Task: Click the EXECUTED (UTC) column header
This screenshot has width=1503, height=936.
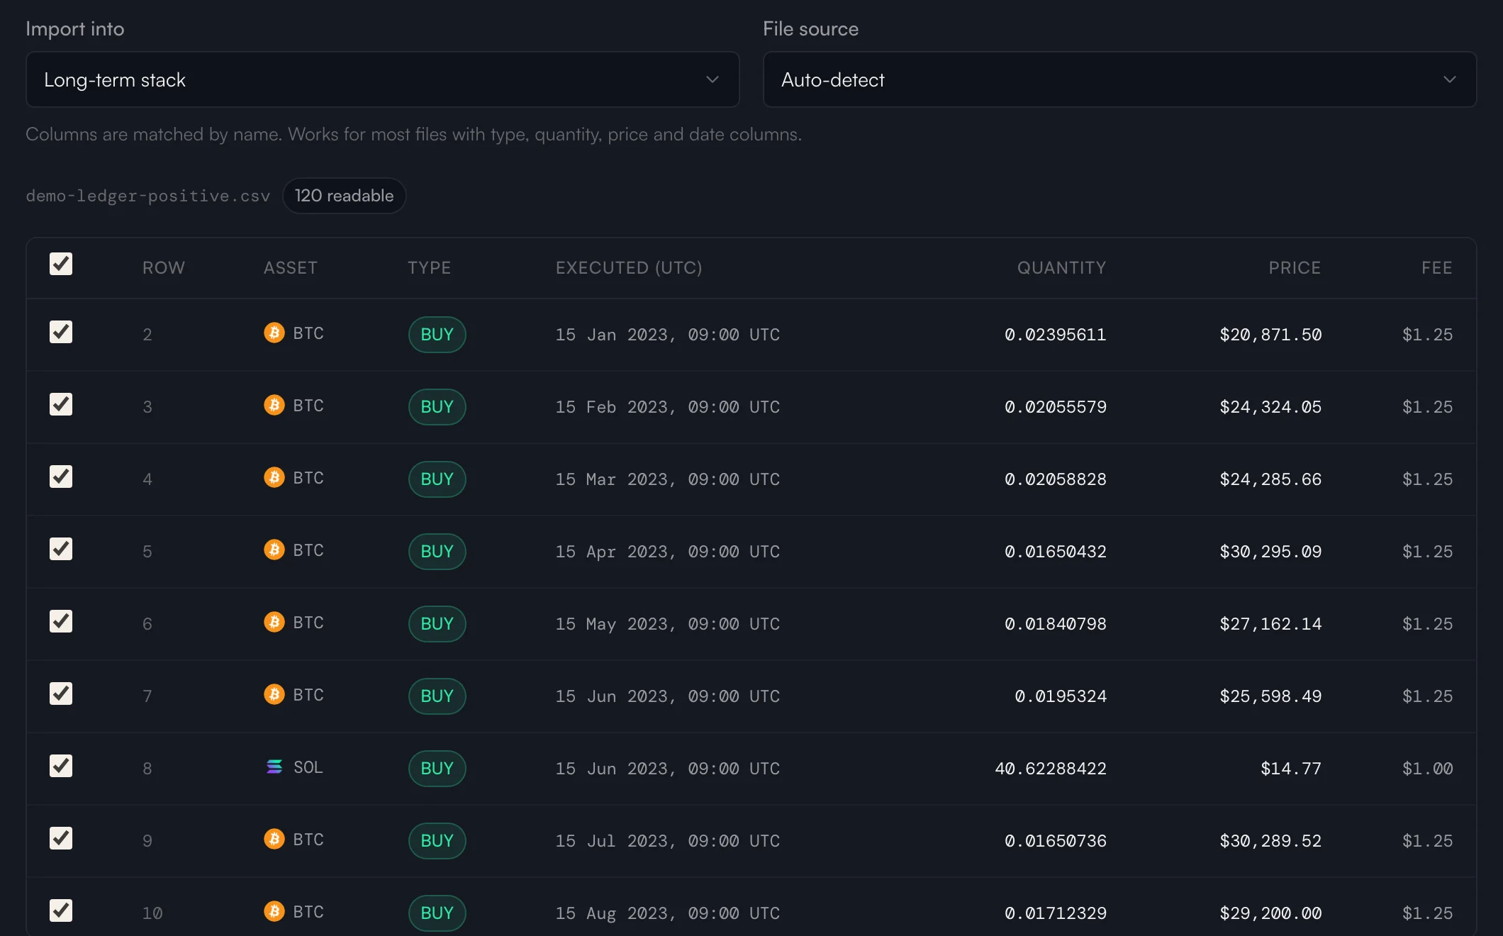Action: click(x=629, y=268)
